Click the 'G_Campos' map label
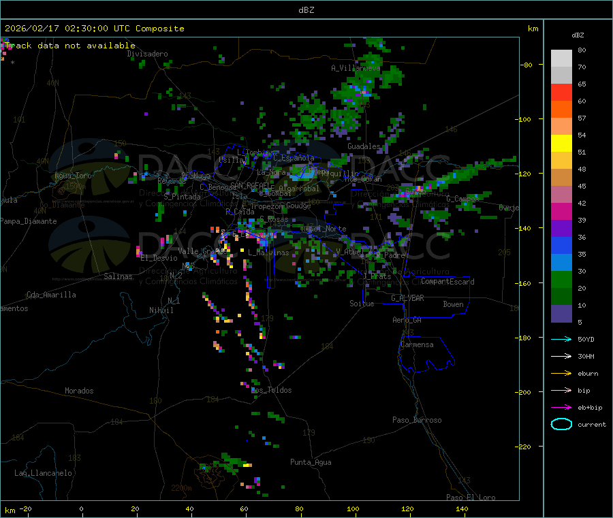The width and height of the screenshot is (613, 518). (462, 199)
